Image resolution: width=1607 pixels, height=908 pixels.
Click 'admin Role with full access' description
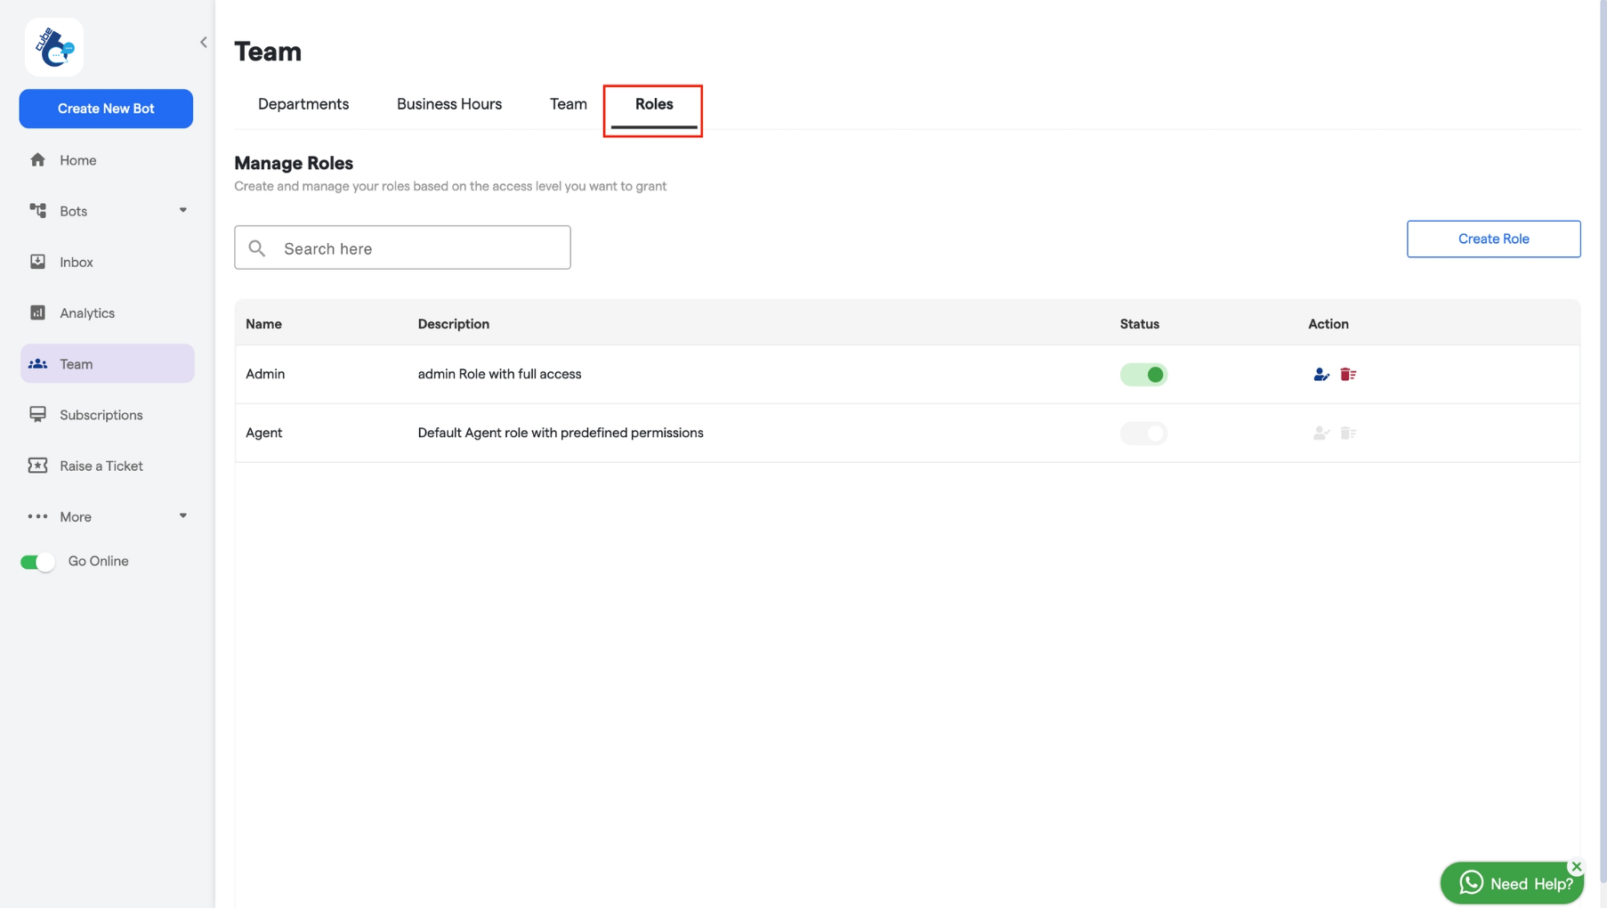click(499, 374)
